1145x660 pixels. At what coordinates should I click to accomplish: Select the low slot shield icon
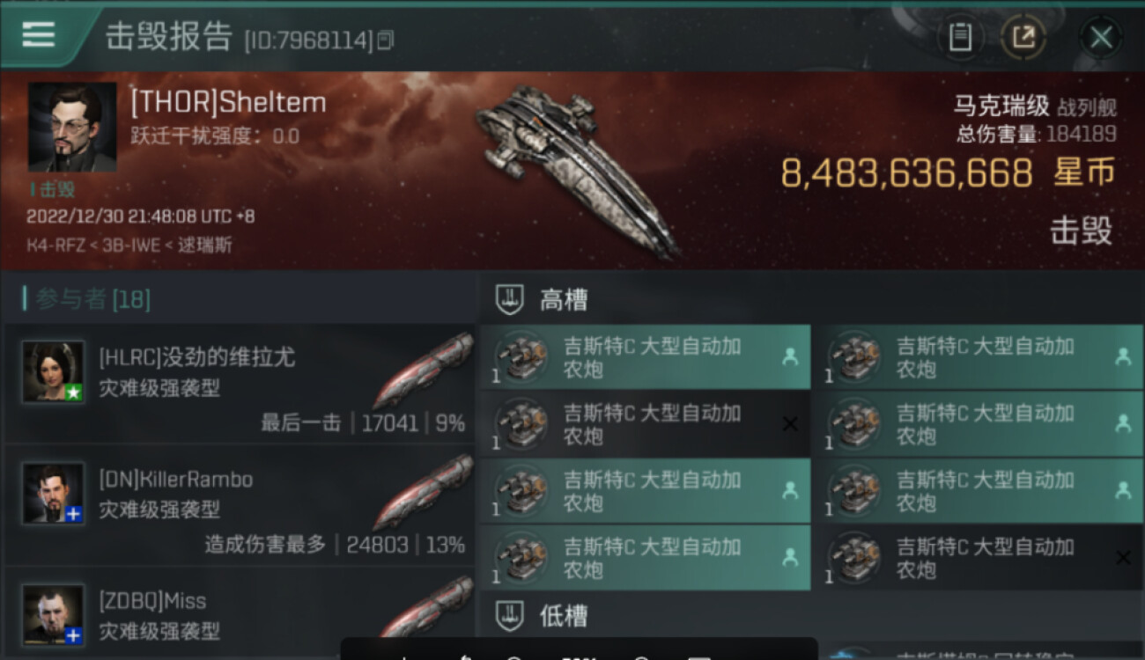click(x=510, y=615)
